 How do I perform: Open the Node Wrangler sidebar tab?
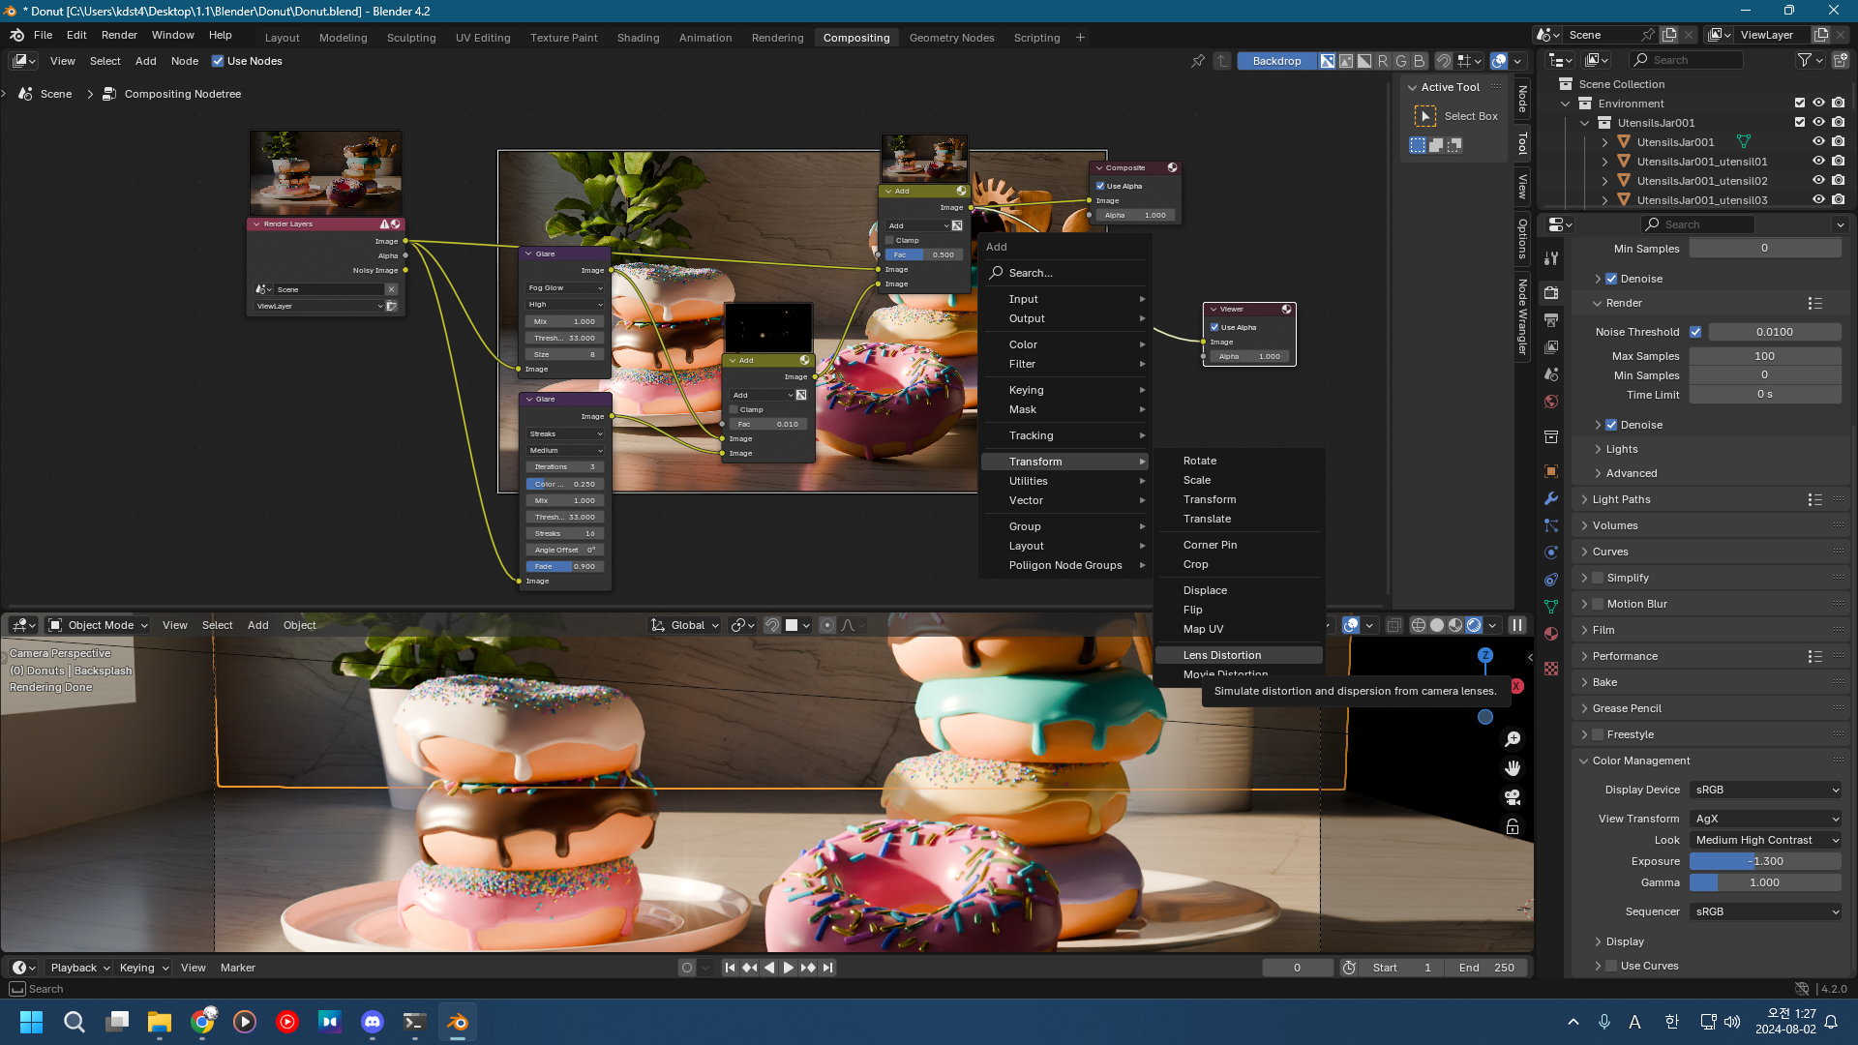click(1522, 316)
